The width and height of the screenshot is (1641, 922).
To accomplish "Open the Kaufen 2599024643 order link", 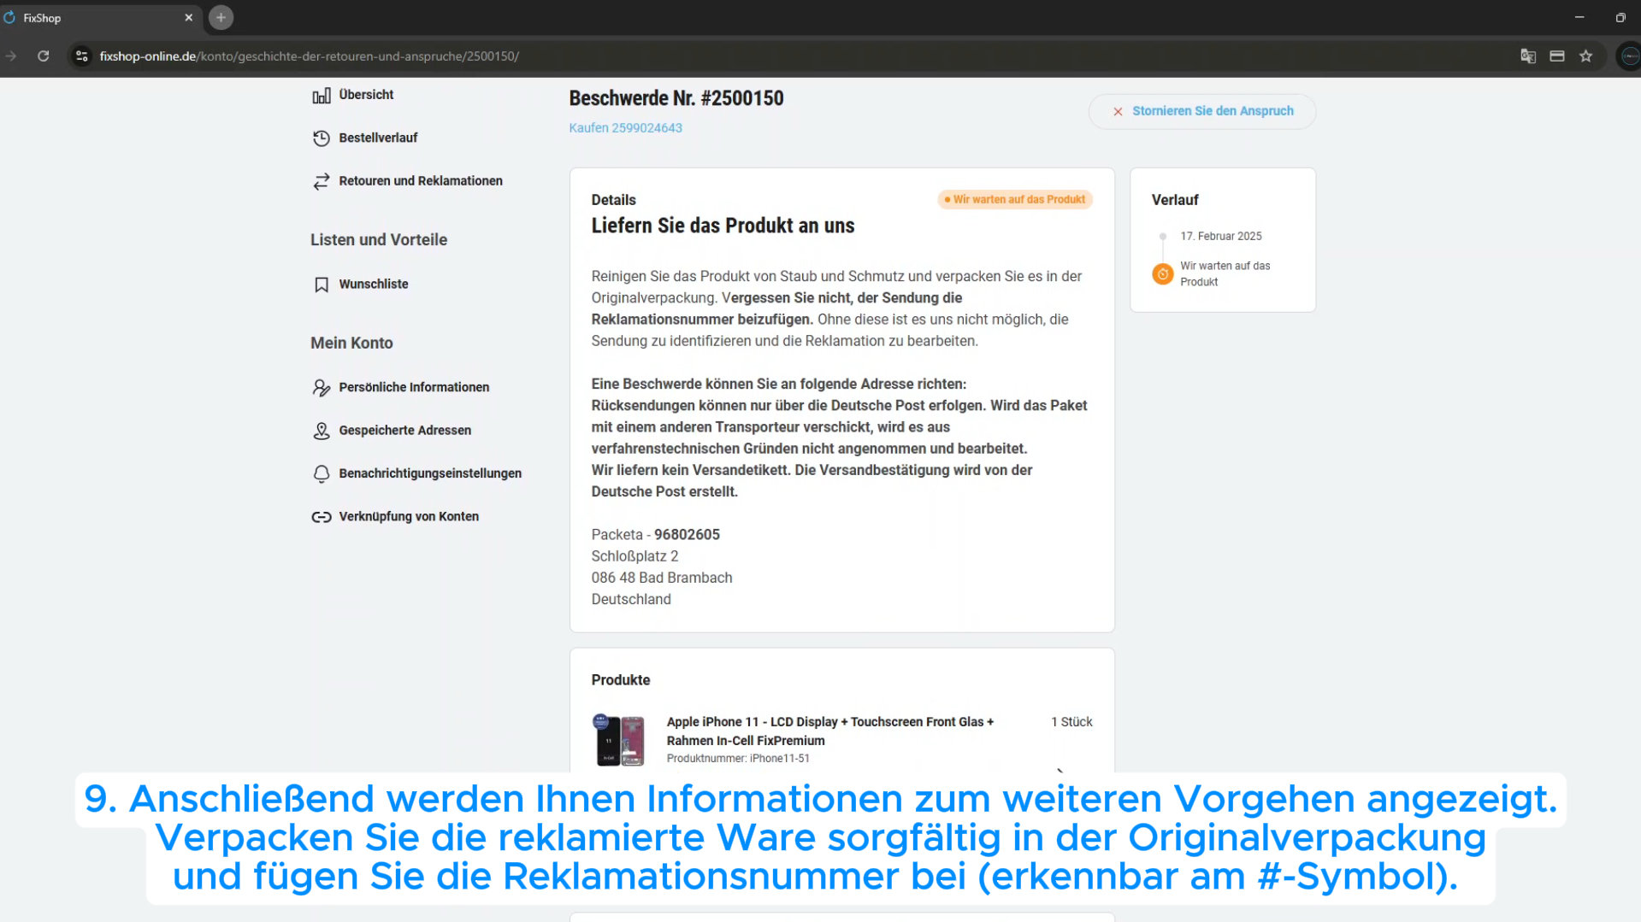I will point(625,128).
